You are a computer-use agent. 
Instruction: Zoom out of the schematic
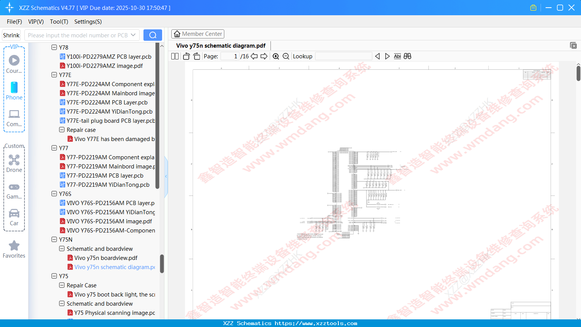click(x=286, y=56)
